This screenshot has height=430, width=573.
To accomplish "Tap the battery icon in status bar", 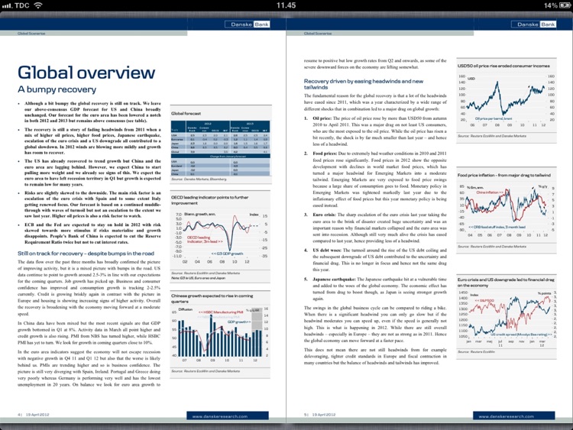I will [x=565, y=5].
